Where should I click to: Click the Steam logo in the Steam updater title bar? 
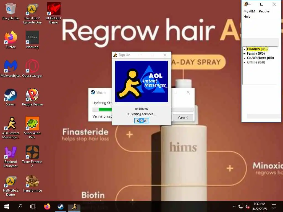coord(93,92)
